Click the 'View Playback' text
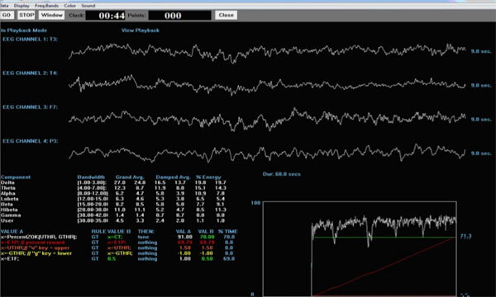This screenshot has height=297, width=496. tap(141, 31)
